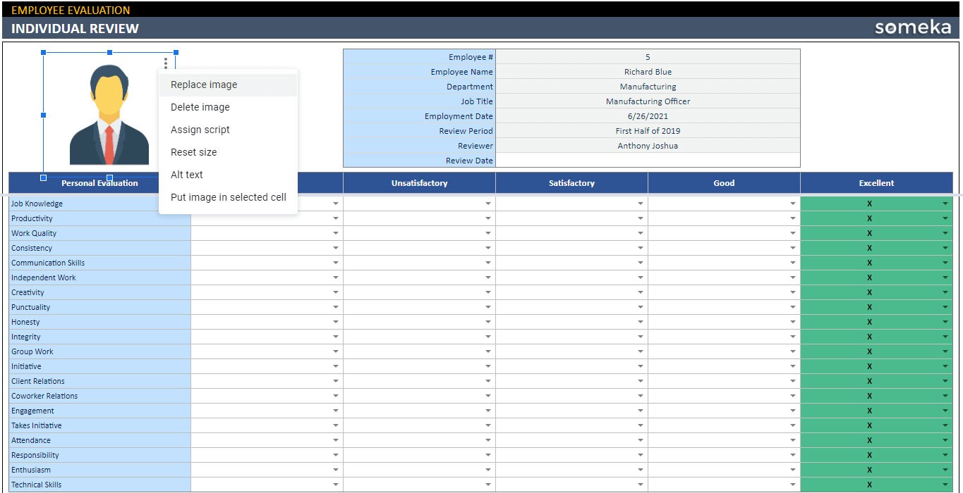Image resolution: width=963 pixels, height=493 pixels.
Task: Click the First Half of 2019 review period cell
Action: (x=648, y=131)
